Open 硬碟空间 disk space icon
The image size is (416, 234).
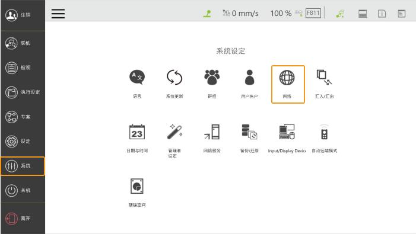[137, 186]
